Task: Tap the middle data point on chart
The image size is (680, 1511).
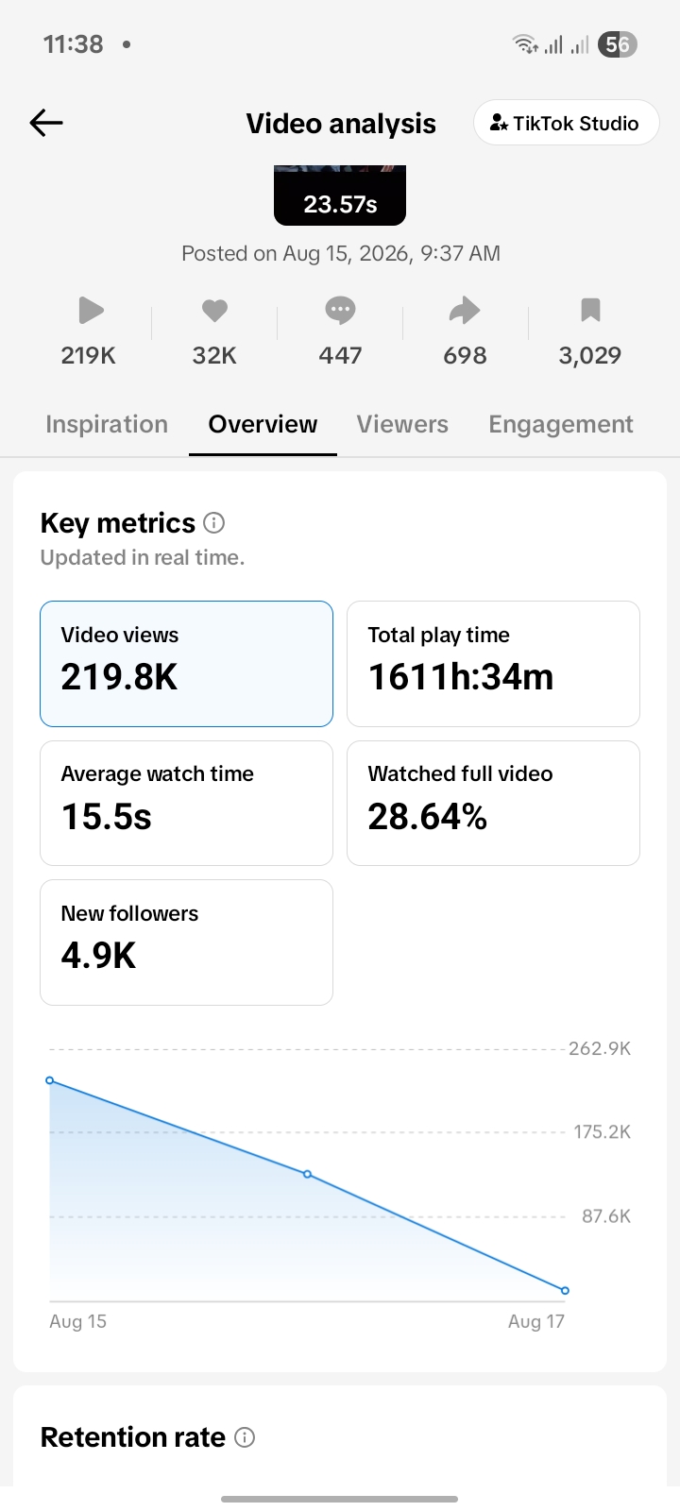Action: [x=307, y=1175]
